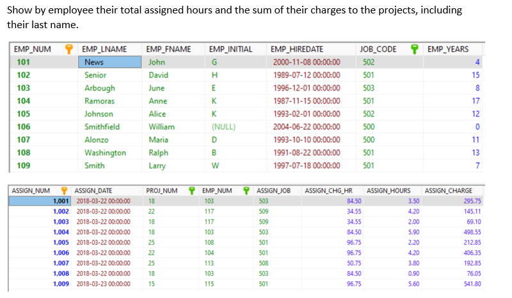
Task: Click charge per hour 50.75 cell
Action: [x=332, y=263]
